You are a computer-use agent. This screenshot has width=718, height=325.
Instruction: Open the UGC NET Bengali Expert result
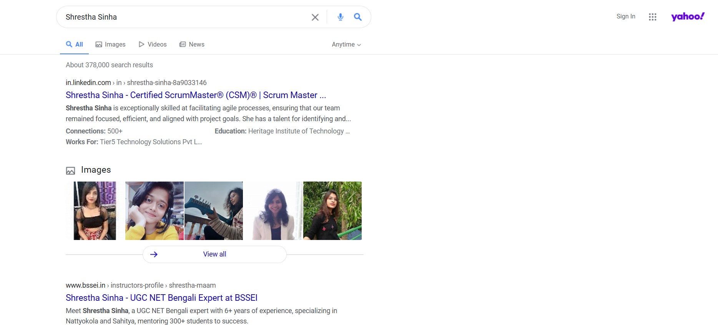coord(161,298)
